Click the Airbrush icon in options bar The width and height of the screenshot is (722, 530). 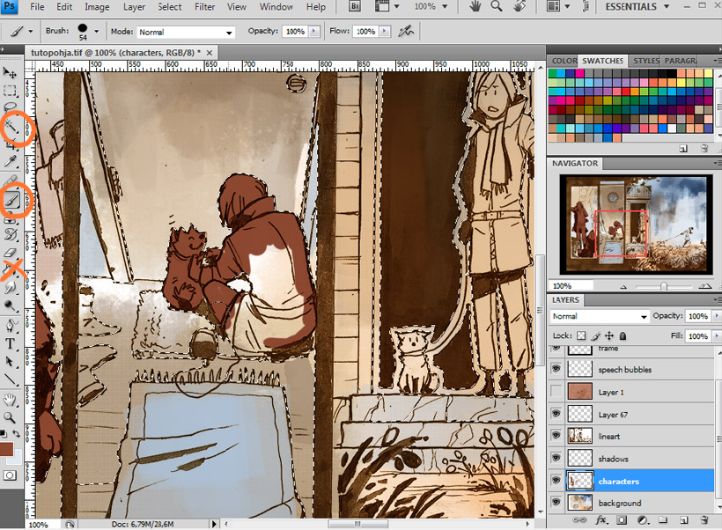406,31
